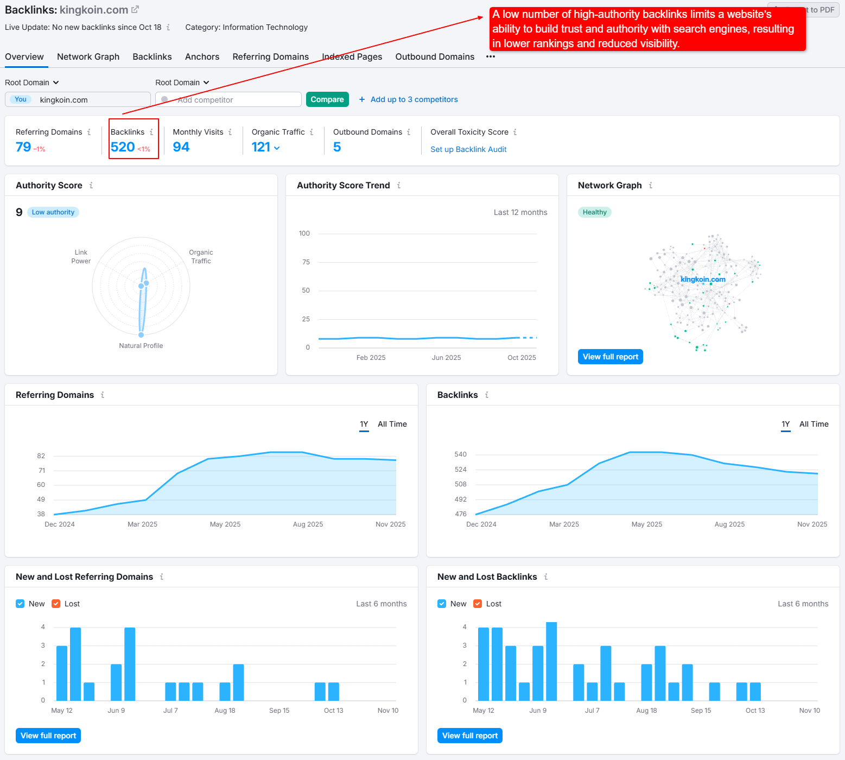Show info for Authority Score Trend

click(399, 185)
